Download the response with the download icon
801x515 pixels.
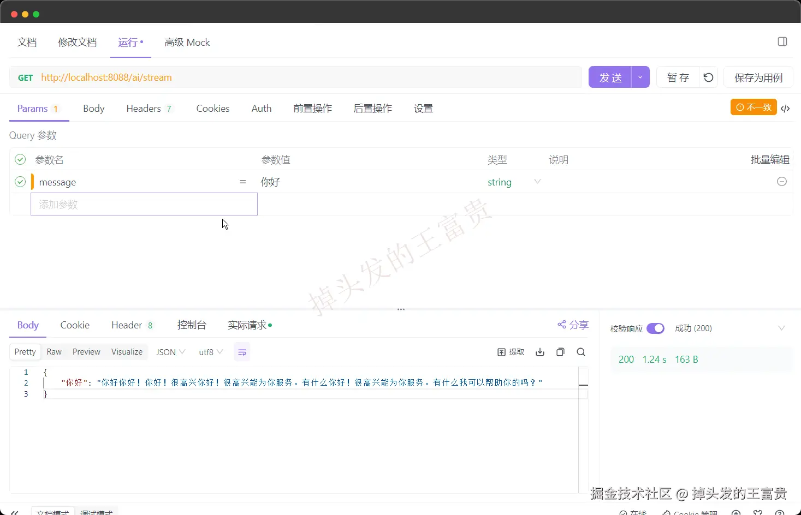(540, 352)
